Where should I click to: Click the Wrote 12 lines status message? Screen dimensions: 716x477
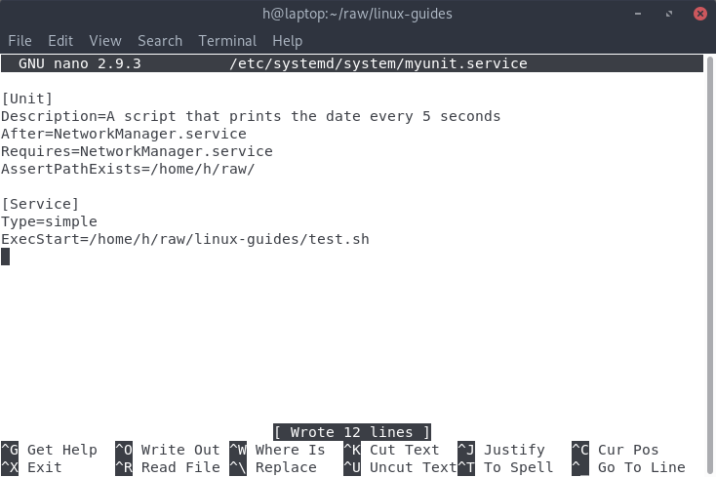(x=352, y=432)
